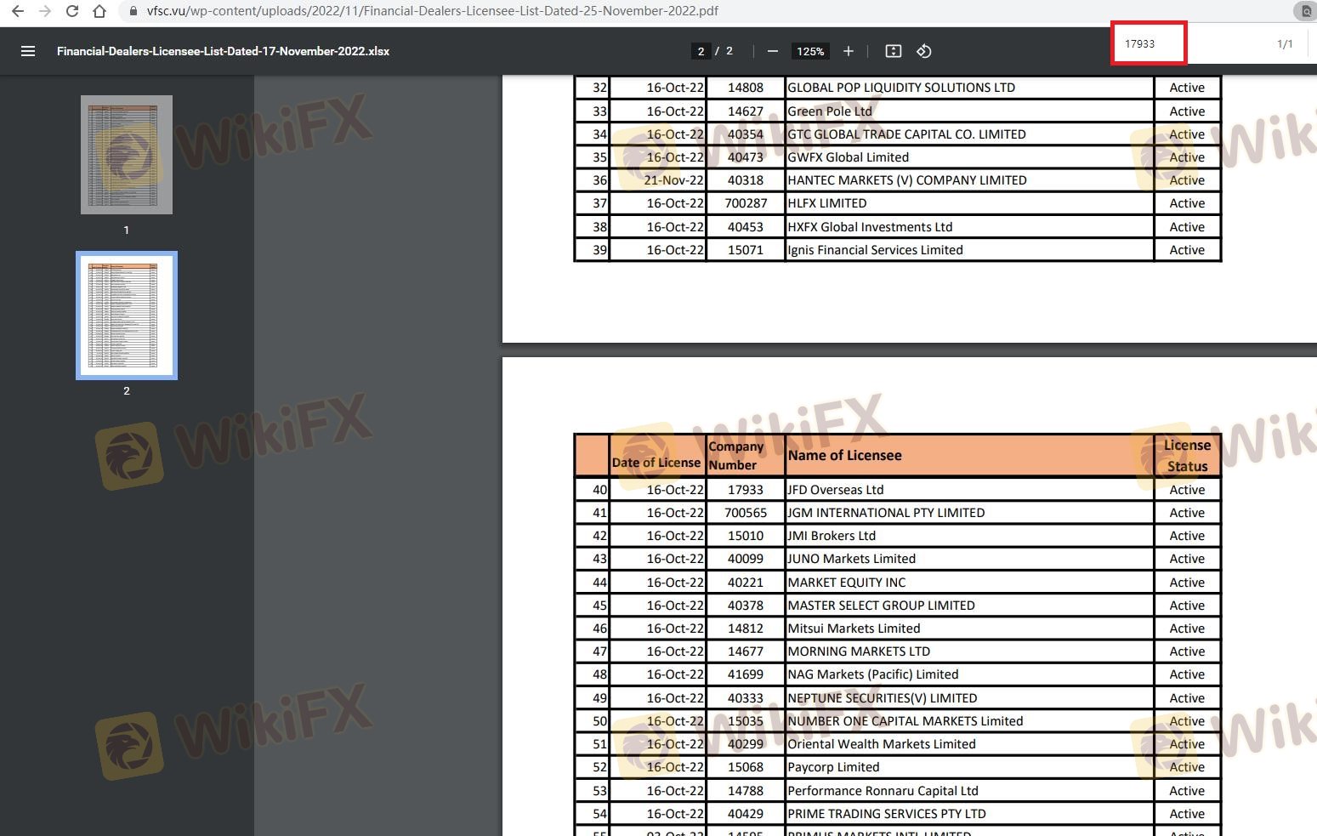Click the browser back arrow

(x=17, y=11)
